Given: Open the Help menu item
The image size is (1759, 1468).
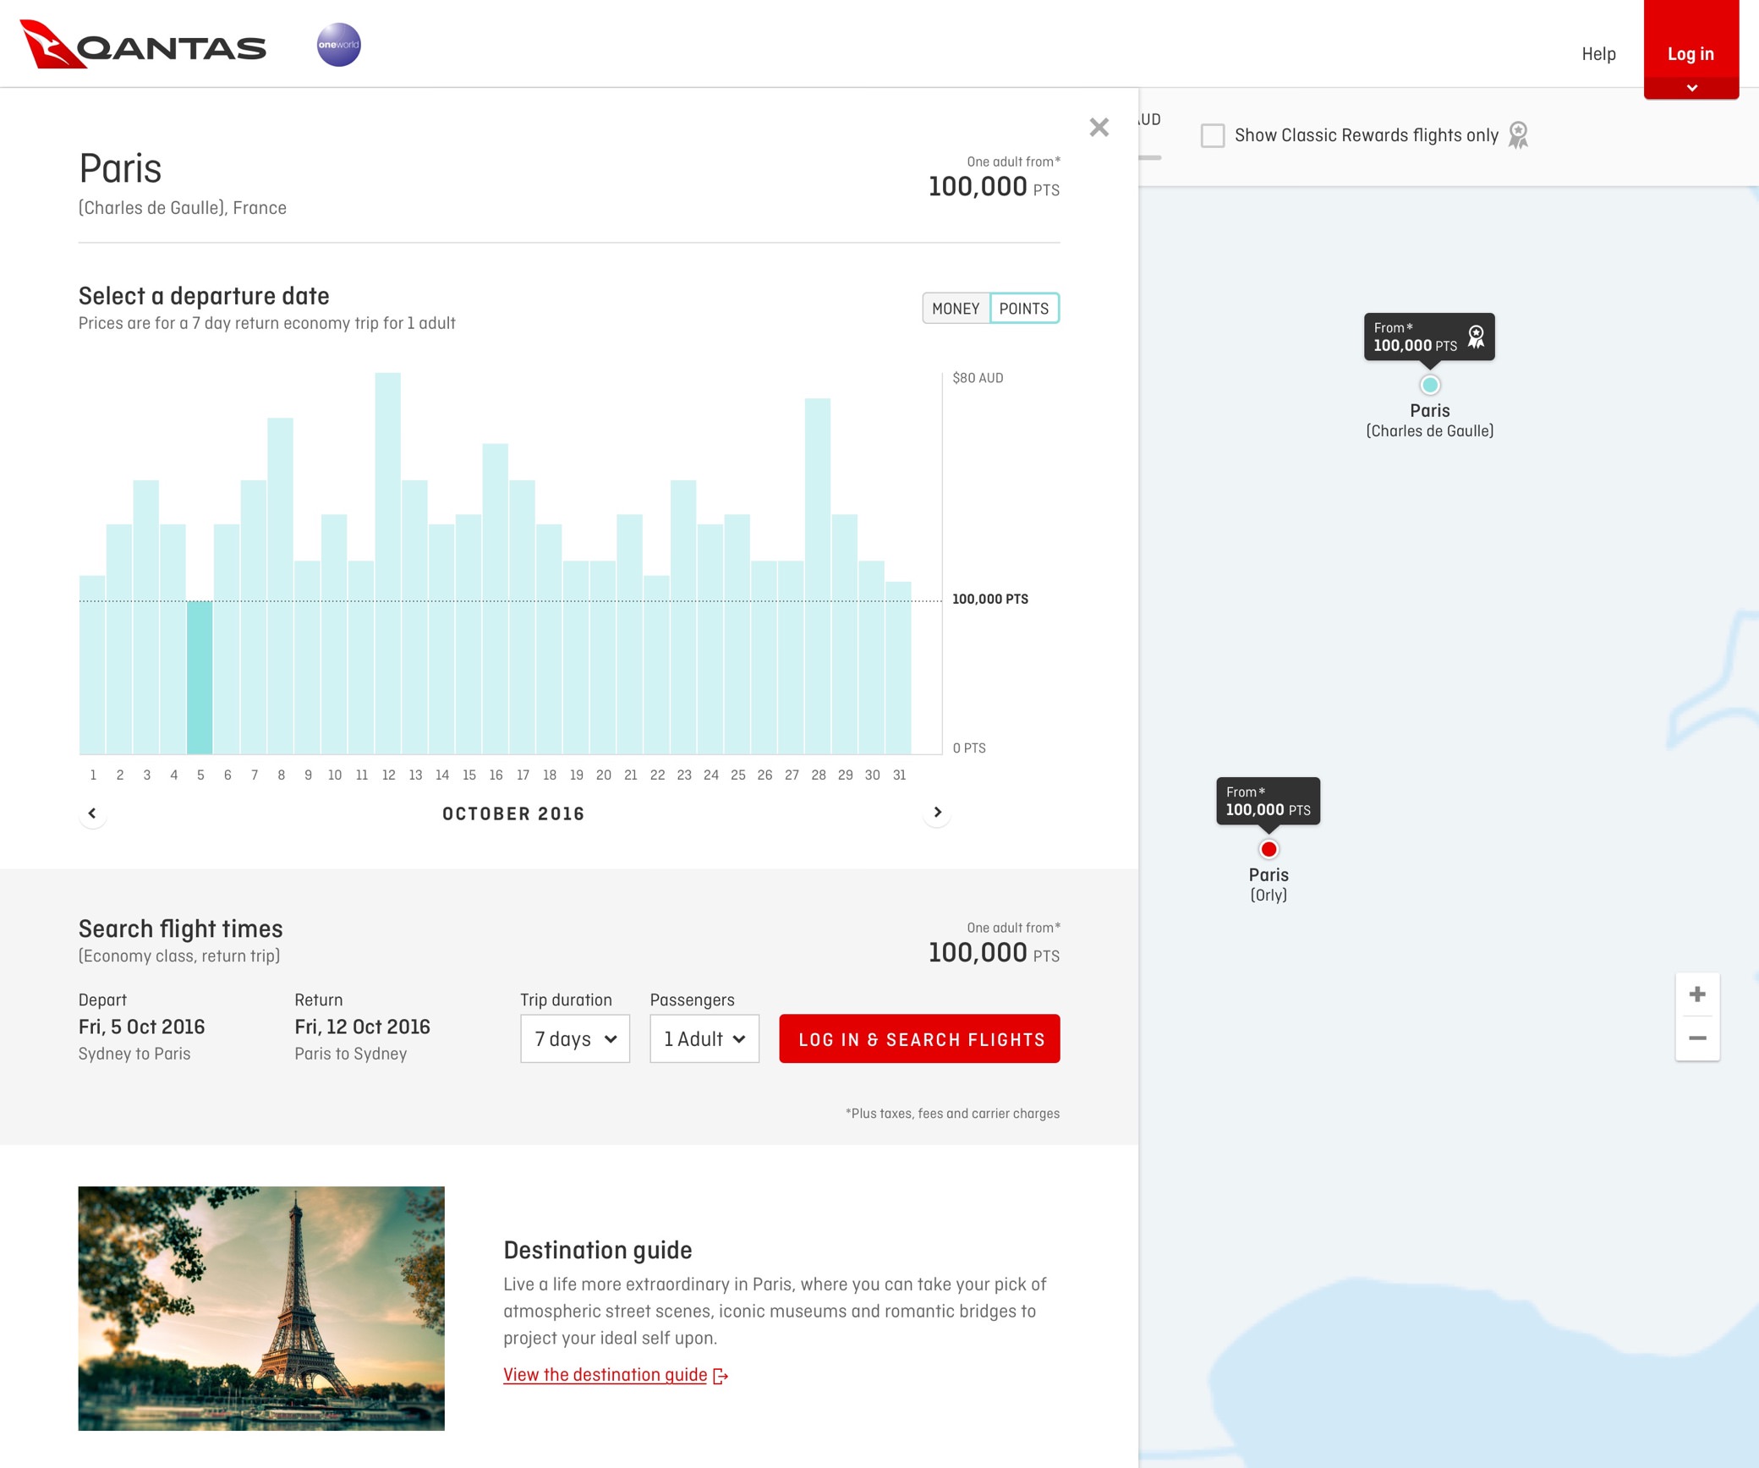Looking at the screenshot, I should 1598,54.
